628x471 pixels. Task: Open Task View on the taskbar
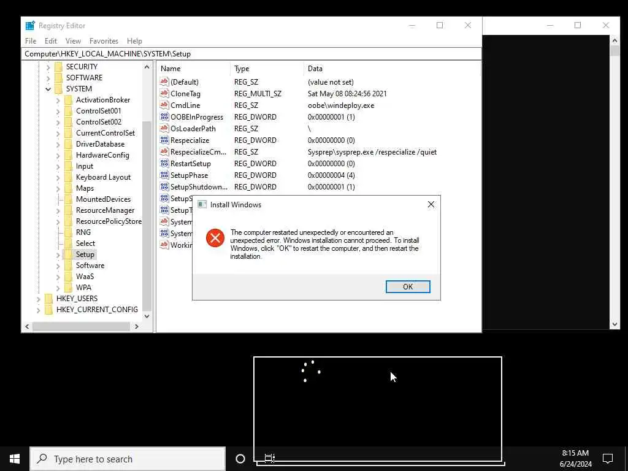(x=270, y=458)
